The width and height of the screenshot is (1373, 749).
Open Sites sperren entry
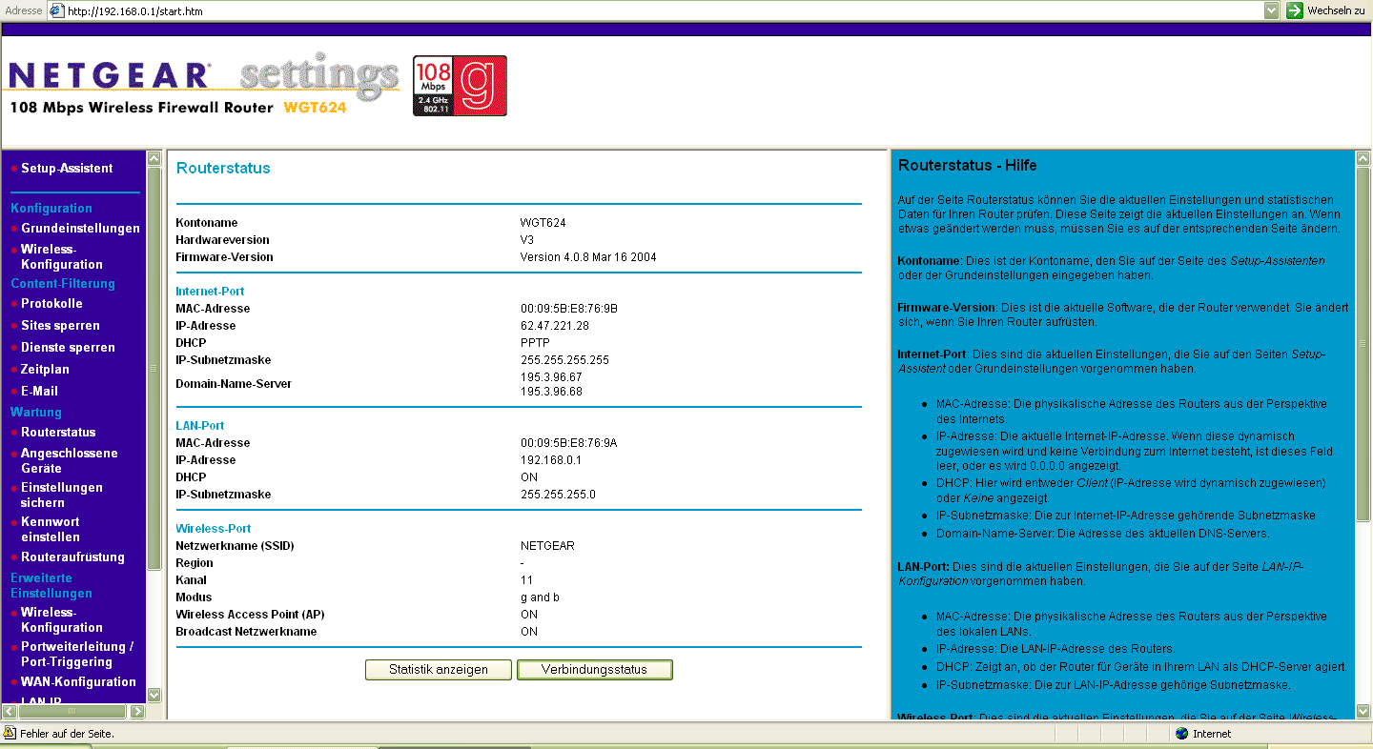(x=60, y=325)
